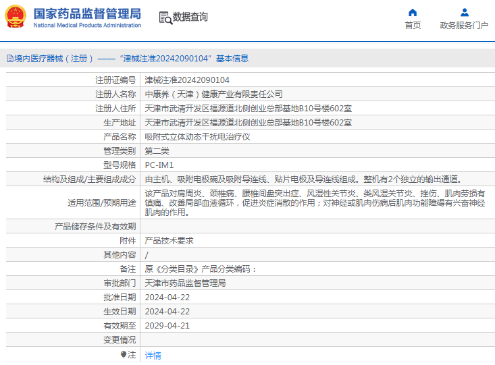Viewport: 495px width, 365px height.
Task: Click the 其他内容 label
Action: tap(120, 255)
